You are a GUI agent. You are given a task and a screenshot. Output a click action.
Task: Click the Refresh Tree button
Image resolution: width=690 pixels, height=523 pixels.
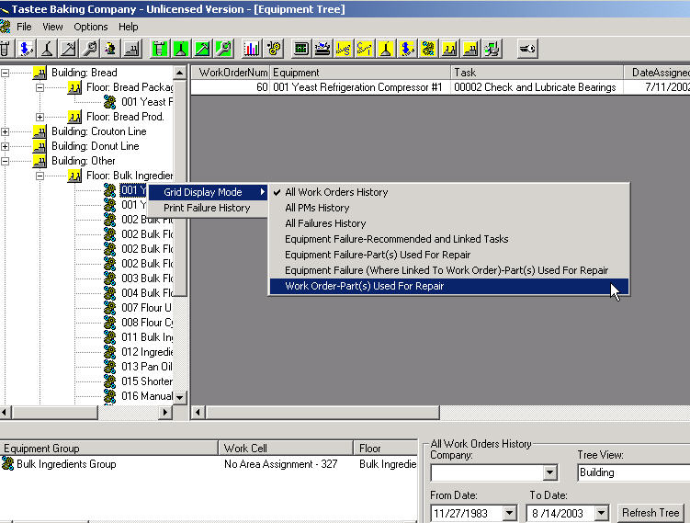650,513
